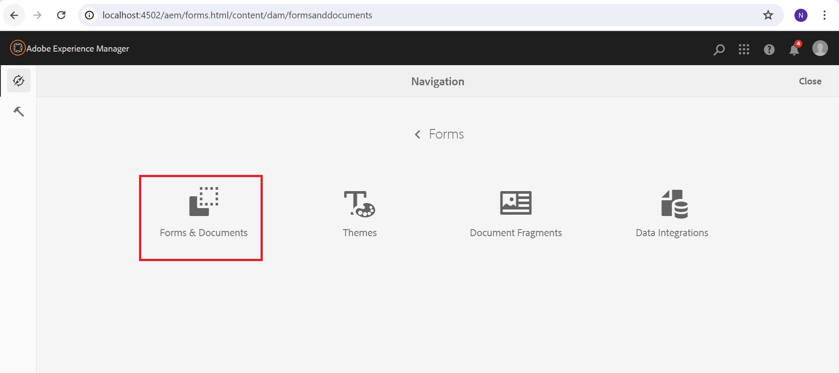This screenshot has height=373, width=839.
Task: Click the Adobe Experience Manager logo
Action: tap(17, 48)
